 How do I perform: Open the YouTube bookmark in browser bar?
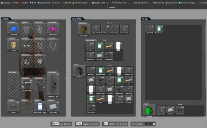coord(24,3)
